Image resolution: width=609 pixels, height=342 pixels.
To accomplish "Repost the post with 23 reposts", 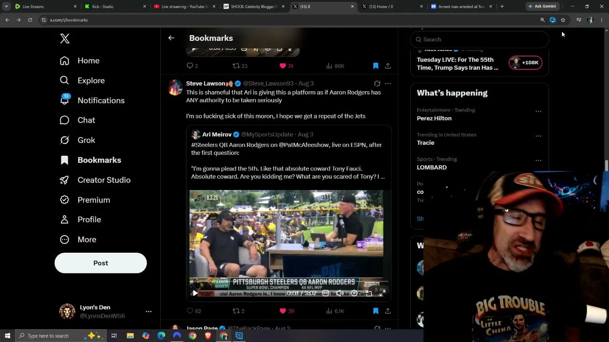I will pyautogui.click(x=240, y=66).
